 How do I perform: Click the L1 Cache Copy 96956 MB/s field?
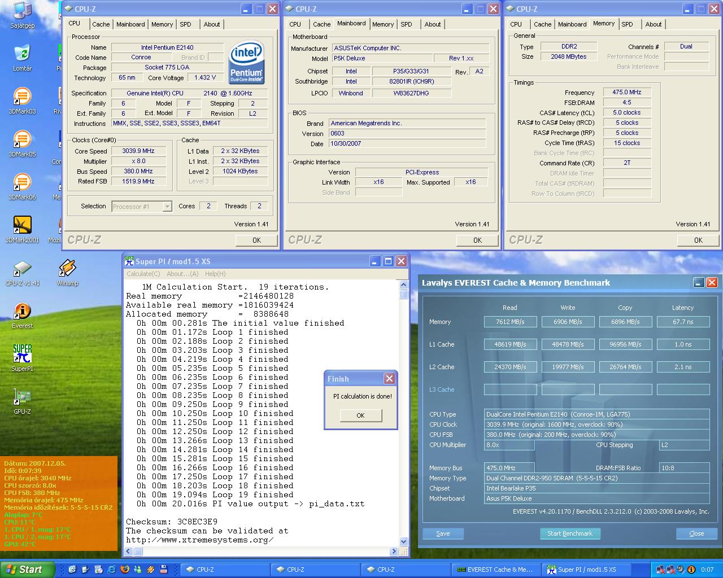(x=625, y=344)
